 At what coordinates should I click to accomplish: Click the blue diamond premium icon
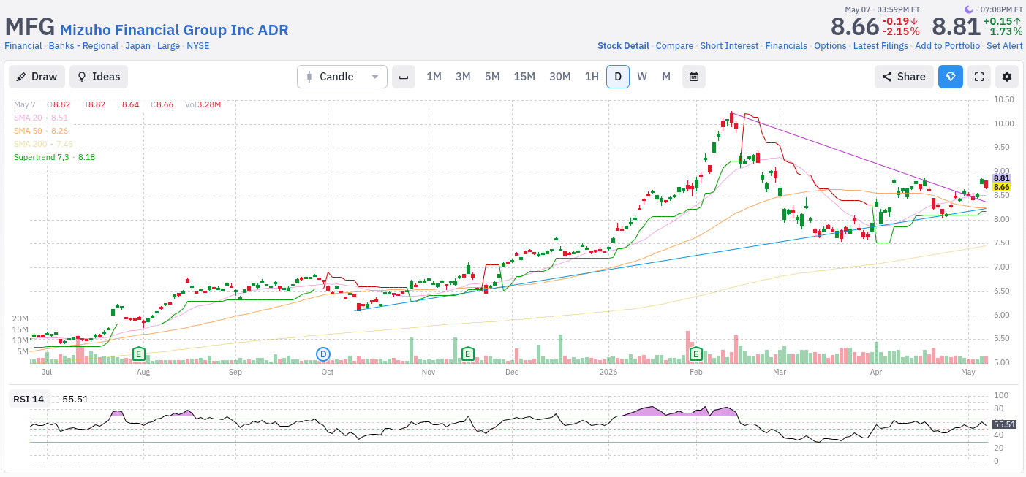tap(951, 77)
